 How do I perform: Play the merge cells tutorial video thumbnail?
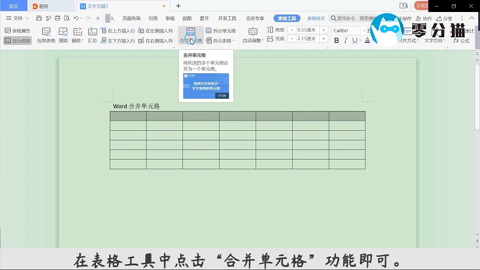[x=206, y=86]
